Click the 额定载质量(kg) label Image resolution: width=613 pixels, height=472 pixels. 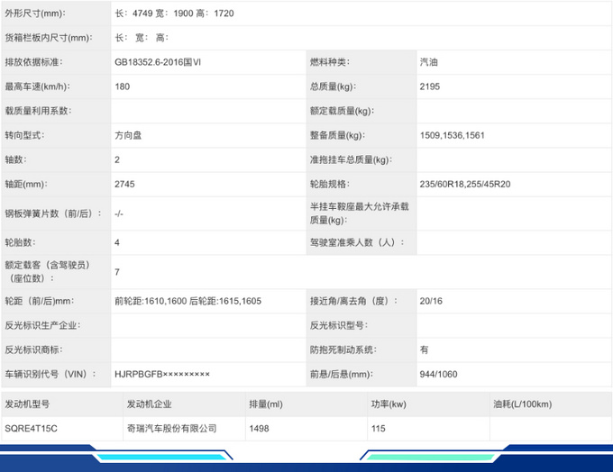[342, 111]
